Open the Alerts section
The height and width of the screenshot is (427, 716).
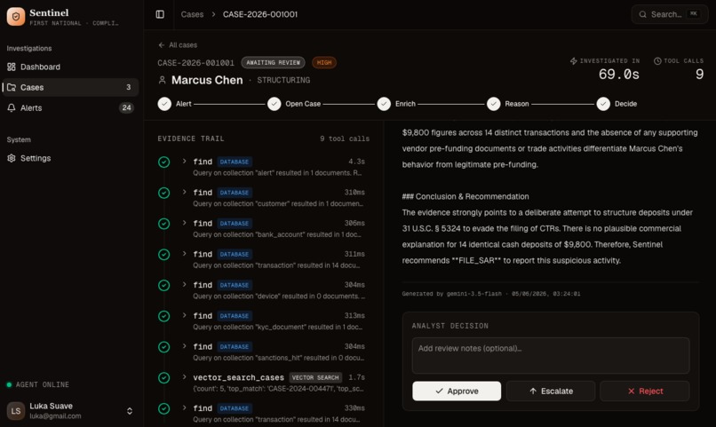[70, 107]
